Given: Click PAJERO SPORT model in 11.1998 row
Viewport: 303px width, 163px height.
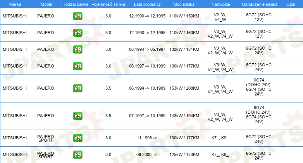Looking at the screenshot, I should pos(46,138).
